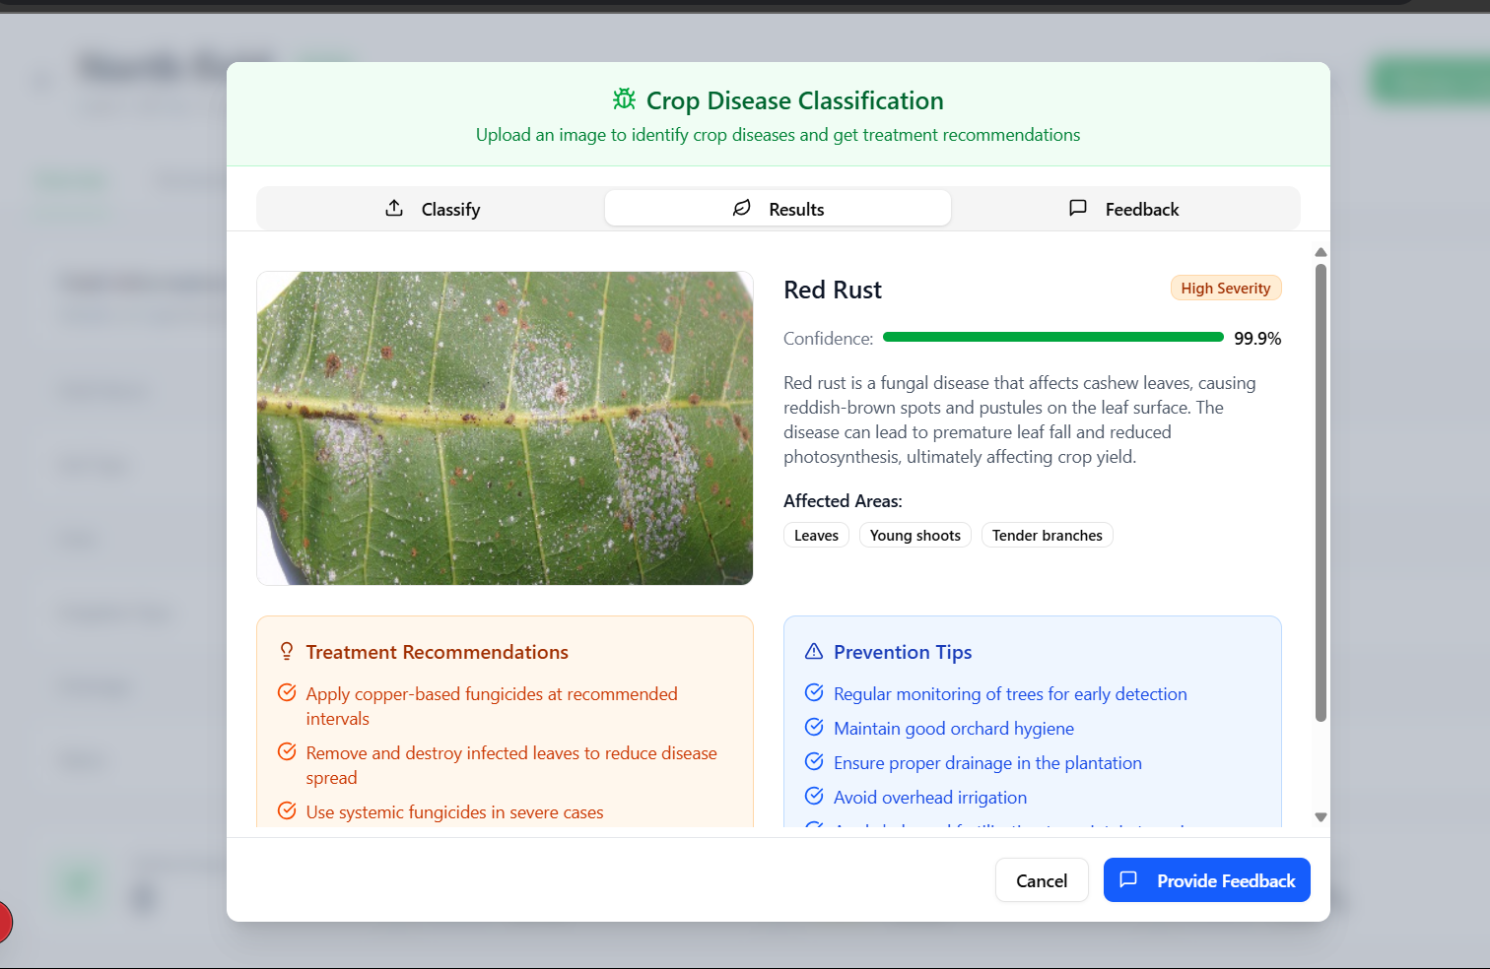Click the Tender branches tag
This screenshot has width=1490, height=969.
coord(1047,535)
